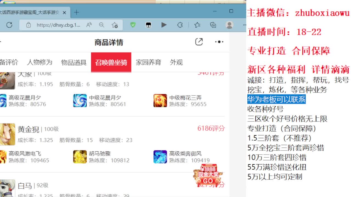Share the 商品详情 page

point(199,42)
